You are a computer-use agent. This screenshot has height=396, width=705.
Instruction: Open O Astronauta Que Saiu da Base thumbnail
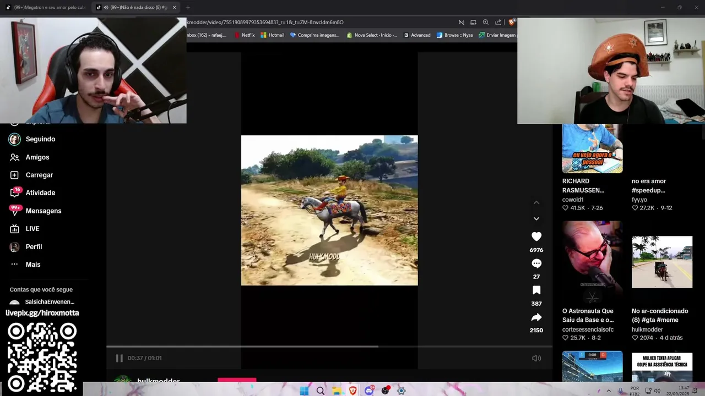(592, 262)
